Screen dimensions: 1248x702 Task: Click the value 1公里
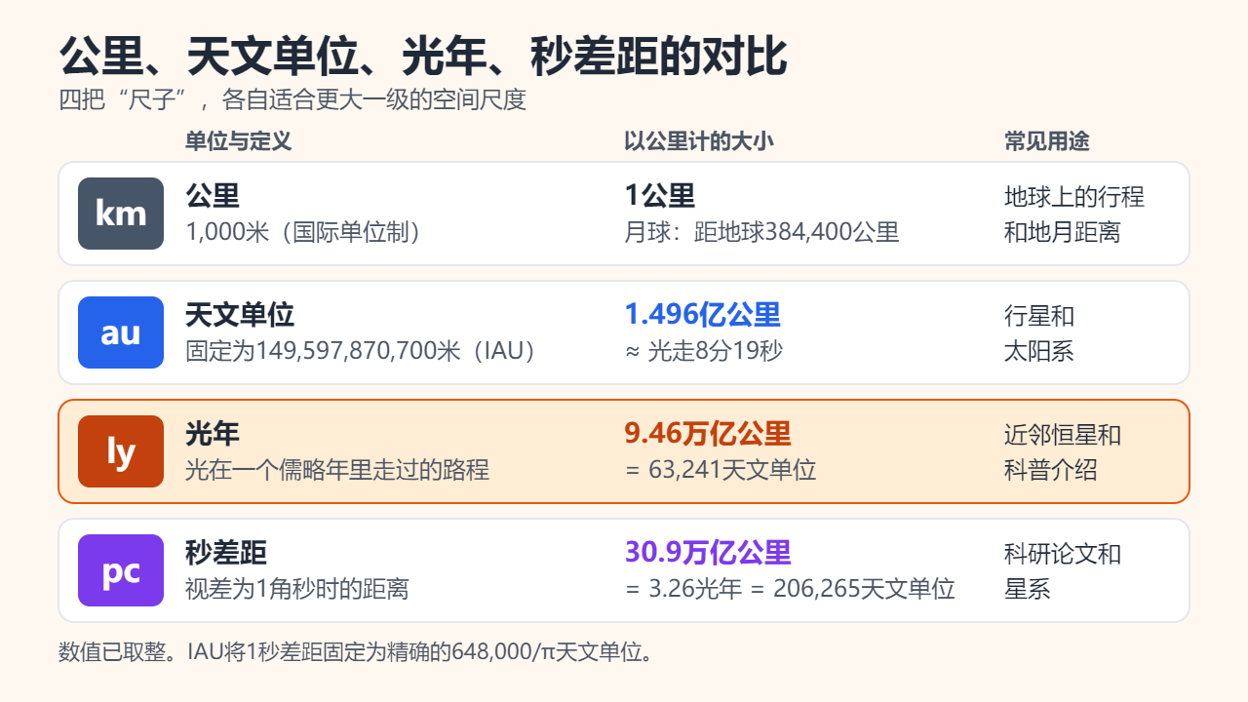(x=660, y=196)
